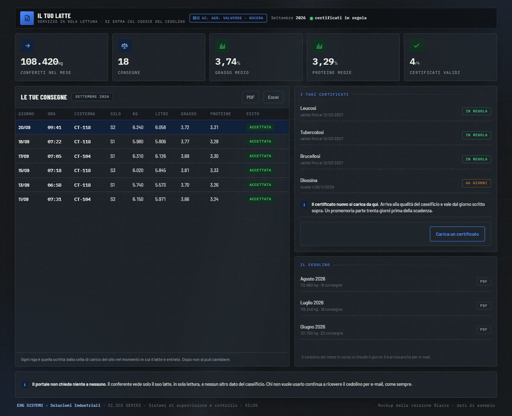The height and width of the screenshot is (416, 512).
Task: Click the Leucosi certificate name
Action: (308, 108)
